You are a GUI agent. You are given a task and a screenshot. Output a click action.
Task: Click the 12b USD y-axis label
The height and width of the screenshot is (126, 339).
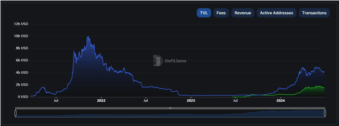tap(21, 24)
